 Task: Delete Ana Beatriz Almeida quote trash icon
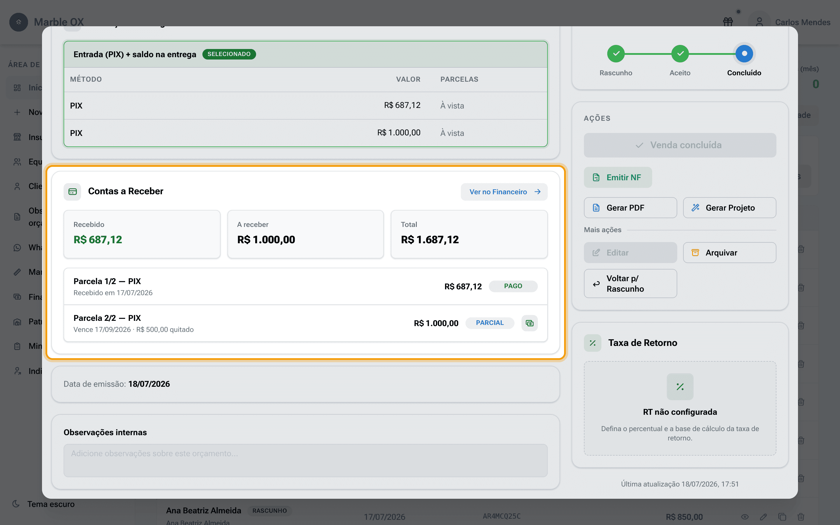click(x=801, y=517)
